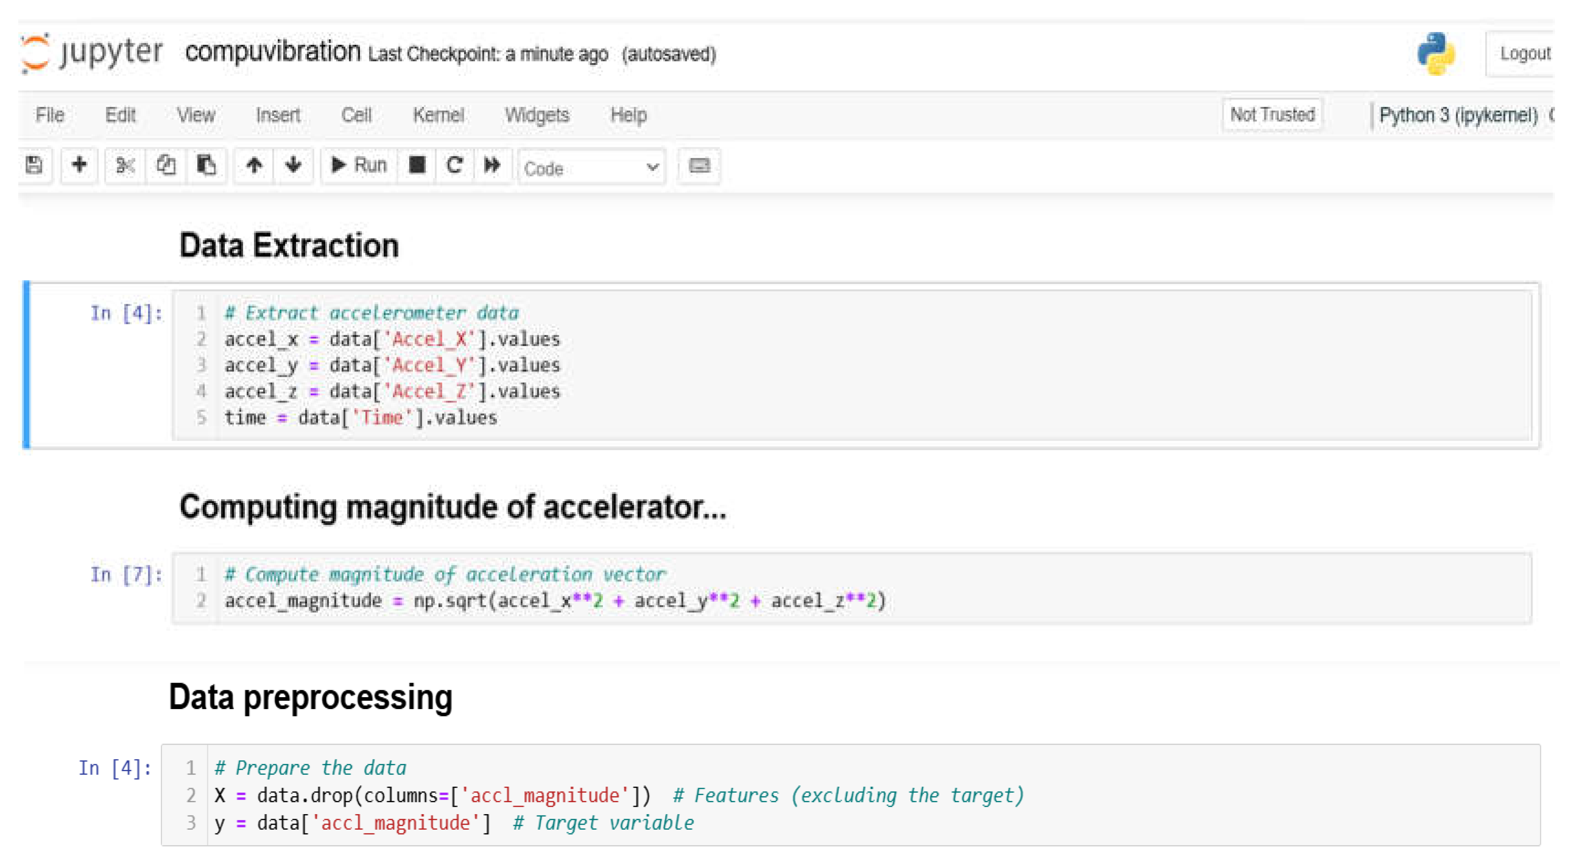Move selected cell up arrow
This screenshot has width=1576, height=863.
pyautogui.click(x=254, y=165)
